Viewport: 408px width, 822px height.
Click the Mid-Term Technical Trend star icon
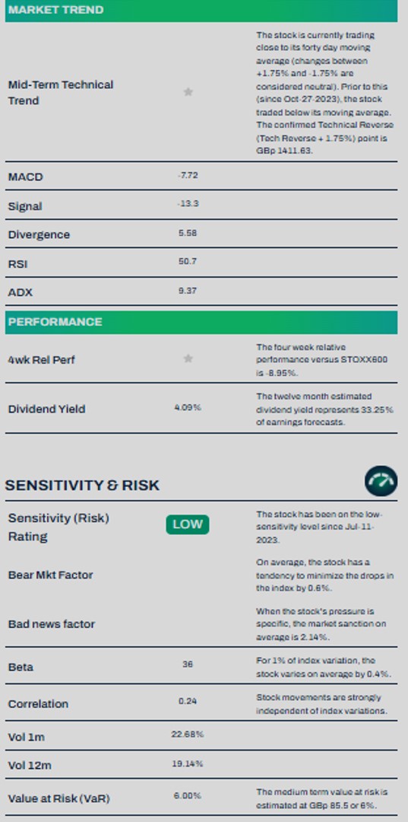[x=188, y=92]
